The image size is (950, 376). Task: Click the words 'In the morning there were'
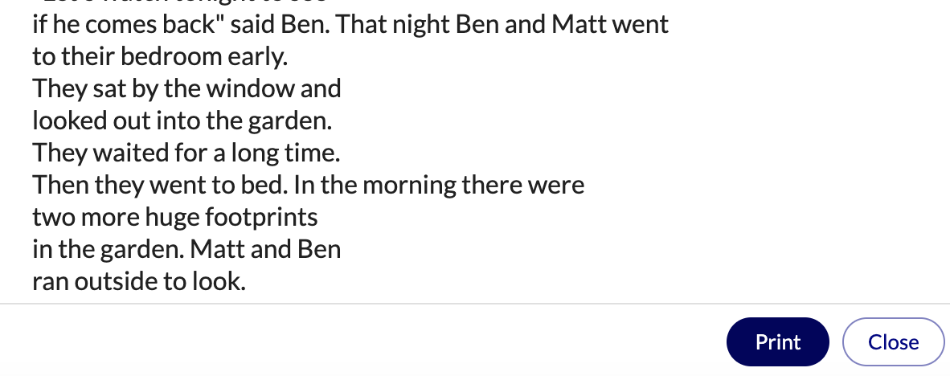tap(440, 185)
